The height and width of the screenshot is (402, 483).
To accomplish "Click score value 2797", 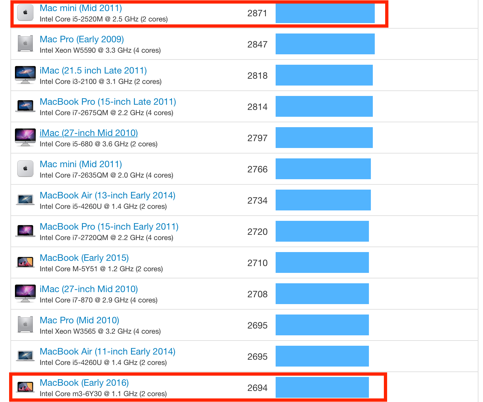I will tap(257, 138).
